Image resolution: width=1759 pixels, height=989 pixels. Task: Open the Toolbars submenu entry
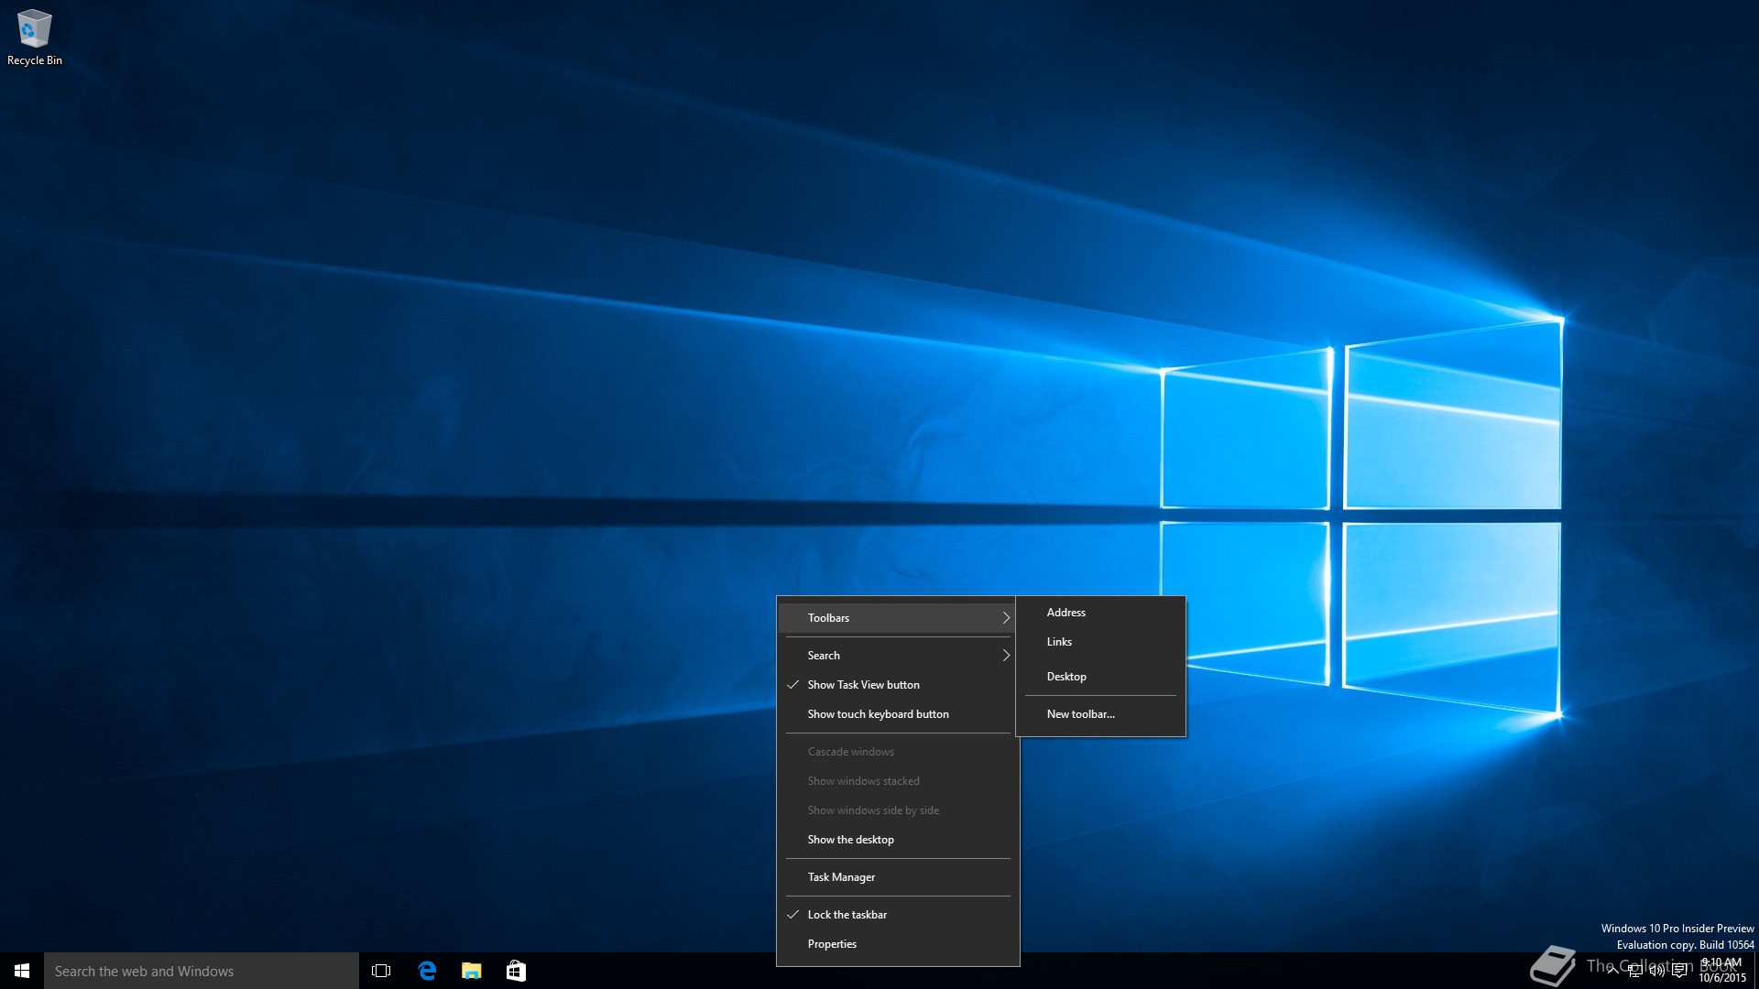(898, 618)
